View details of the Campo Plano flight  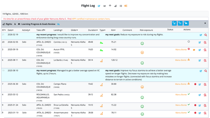point(205,85)
